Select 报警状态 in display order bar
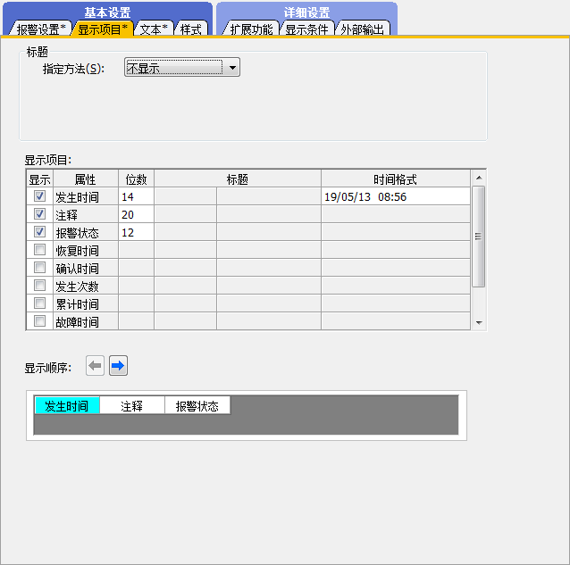 click(x=197, y=406)
